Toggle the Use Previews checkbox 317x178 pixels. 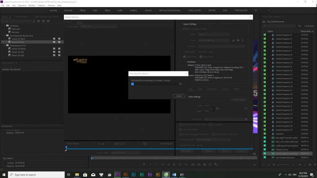pyautogui.click(x=210, y=125)
